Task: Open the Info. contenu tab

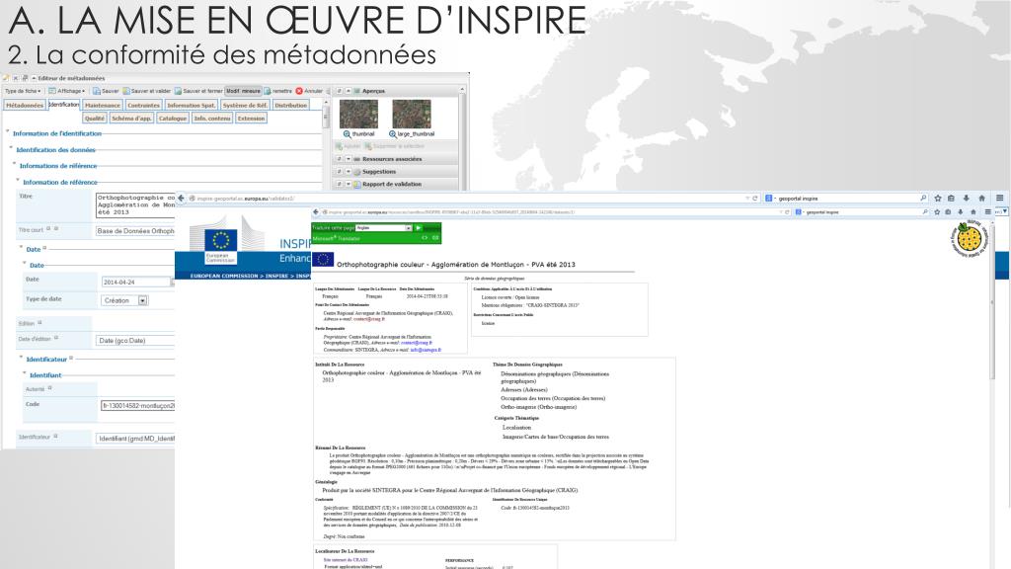Action: [x=212, y=119]
